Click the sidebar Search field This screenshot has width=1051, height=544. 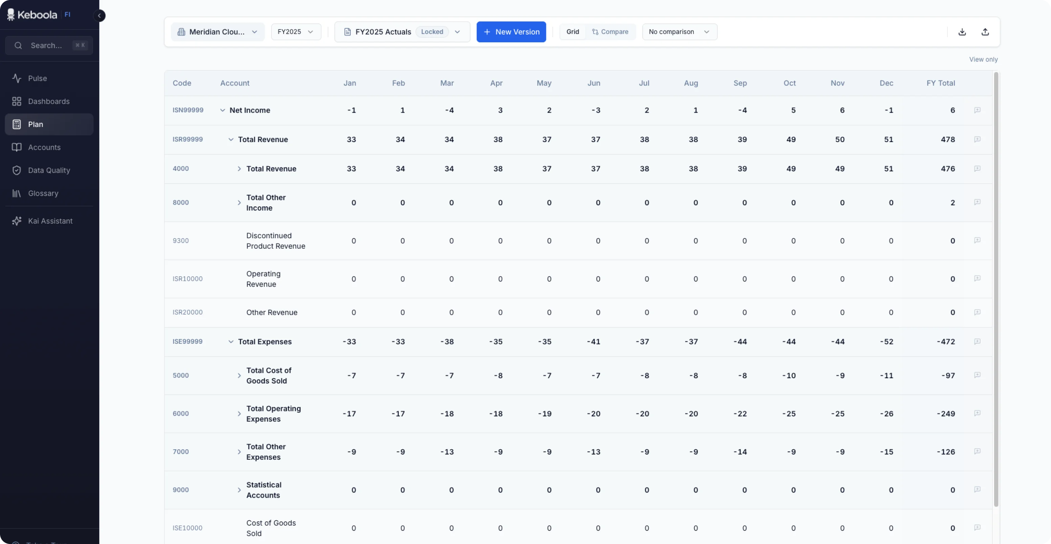[49, 45]
